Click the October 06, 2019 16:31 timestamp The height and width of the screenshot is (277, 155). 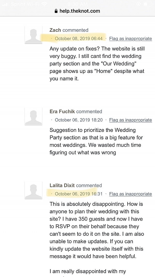79,194
